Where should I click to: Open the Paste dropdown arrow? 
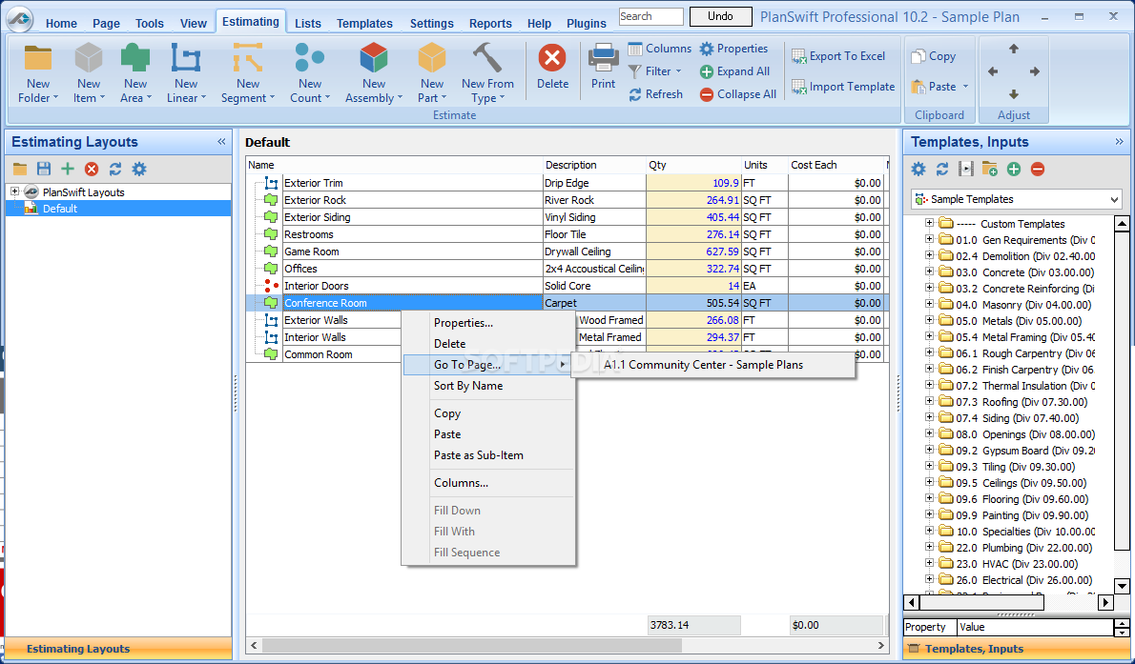coord(965,87)
